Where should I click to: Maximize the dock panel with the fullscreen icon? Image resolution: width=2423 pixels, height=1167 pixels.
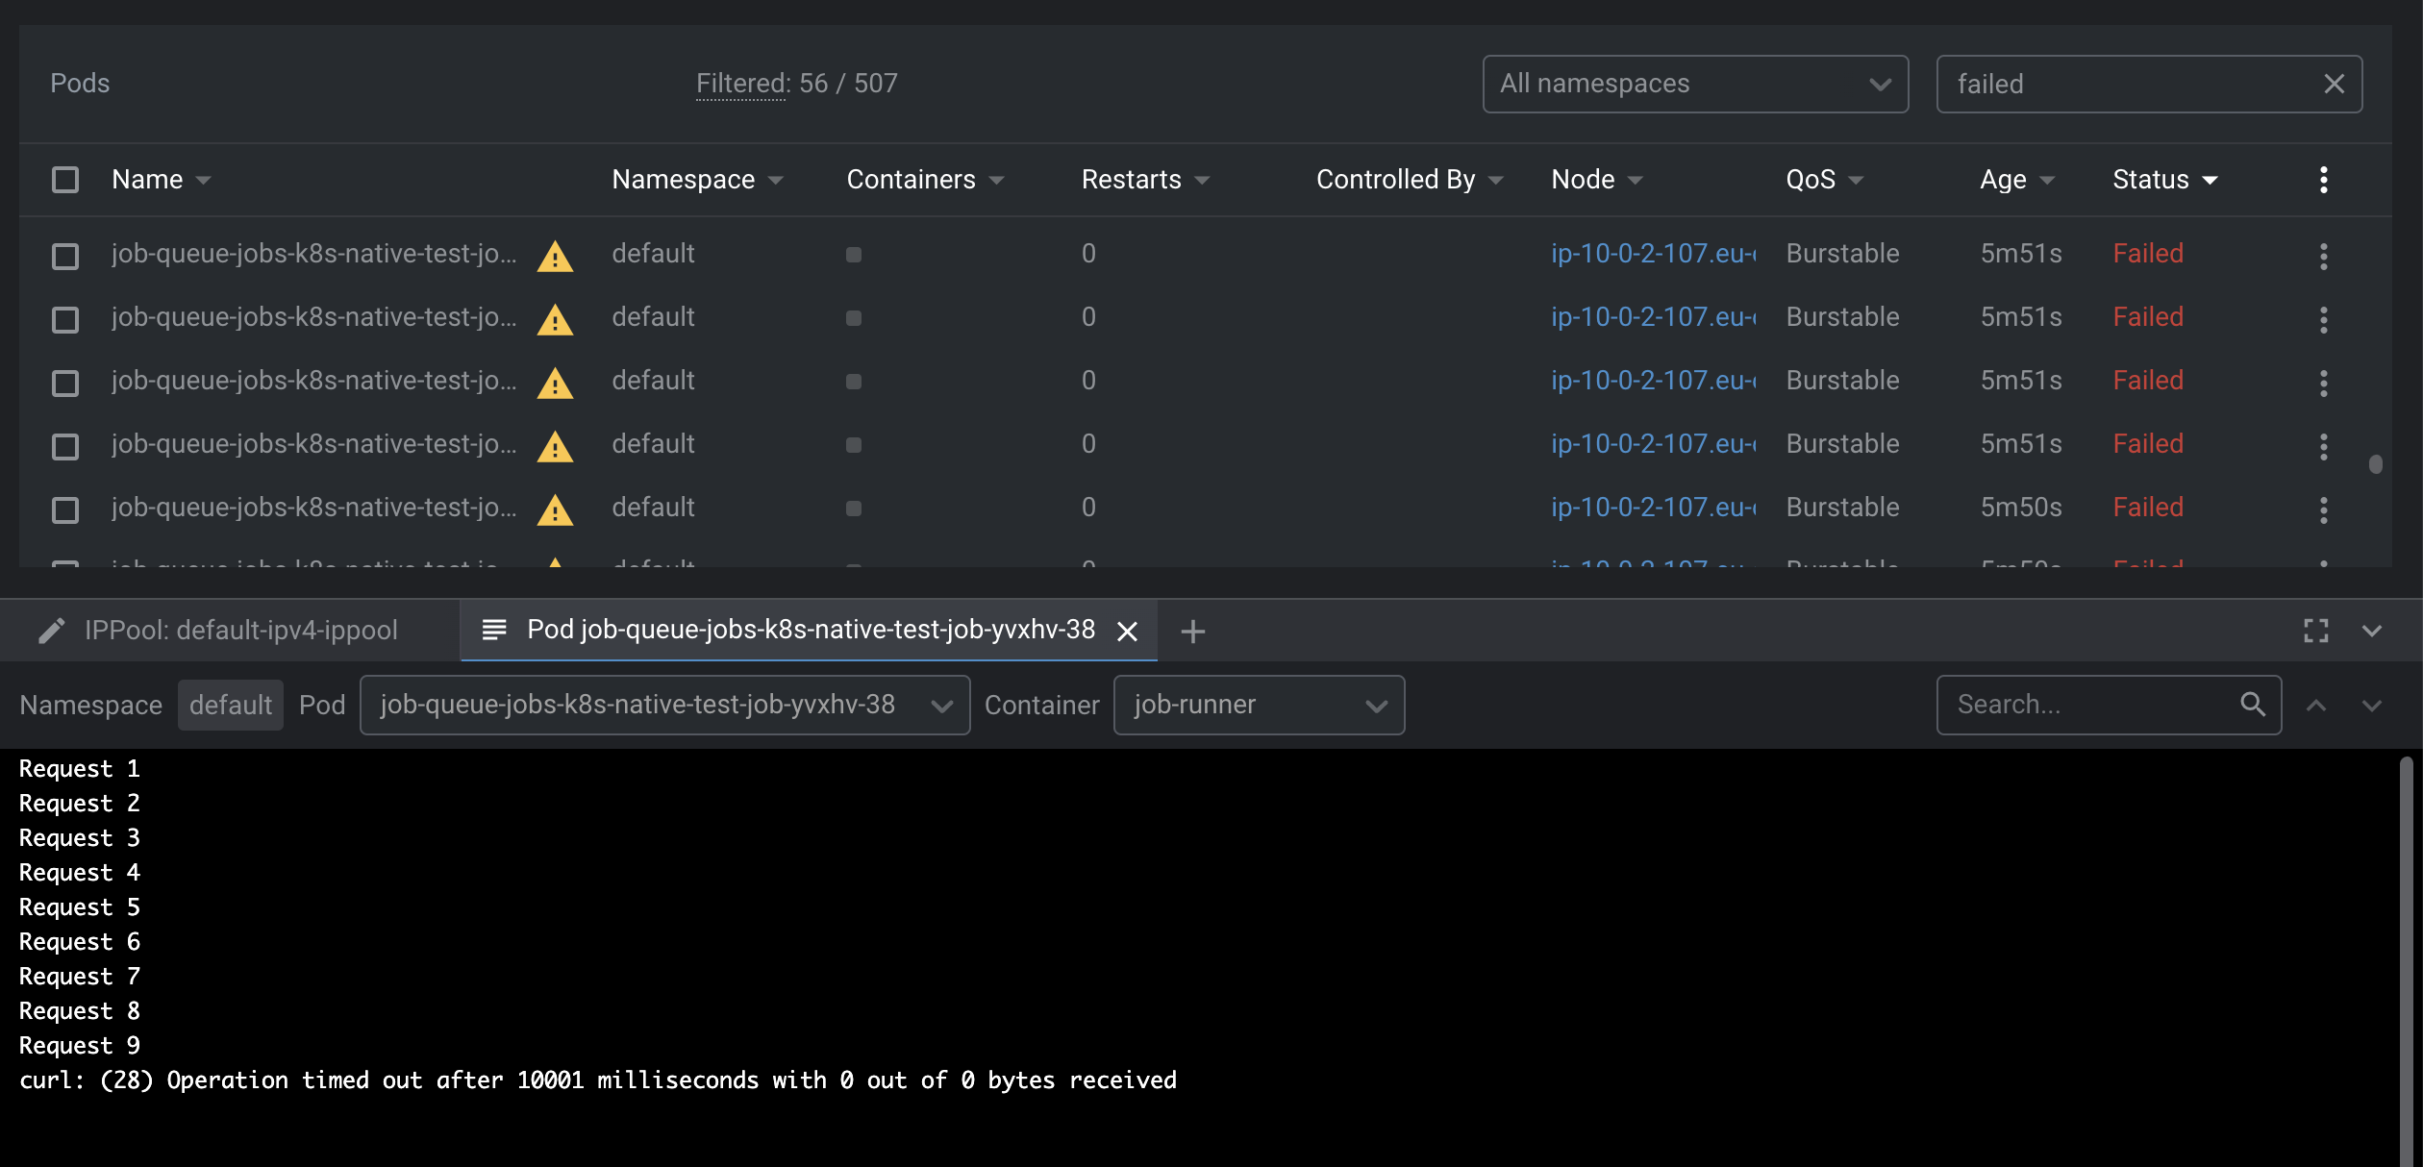click(x=2315, y=631)
